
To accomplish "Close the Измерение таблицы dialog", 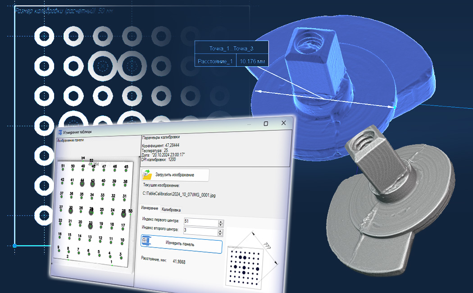I will coord(283,123).
